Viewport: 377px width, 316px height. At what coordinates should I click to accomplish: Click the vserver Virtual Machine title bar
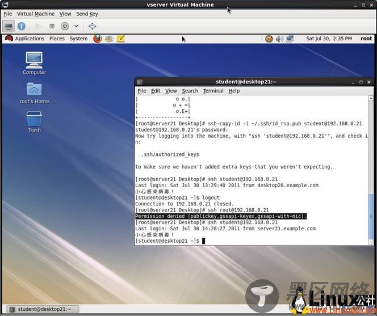tap(180, 5)
